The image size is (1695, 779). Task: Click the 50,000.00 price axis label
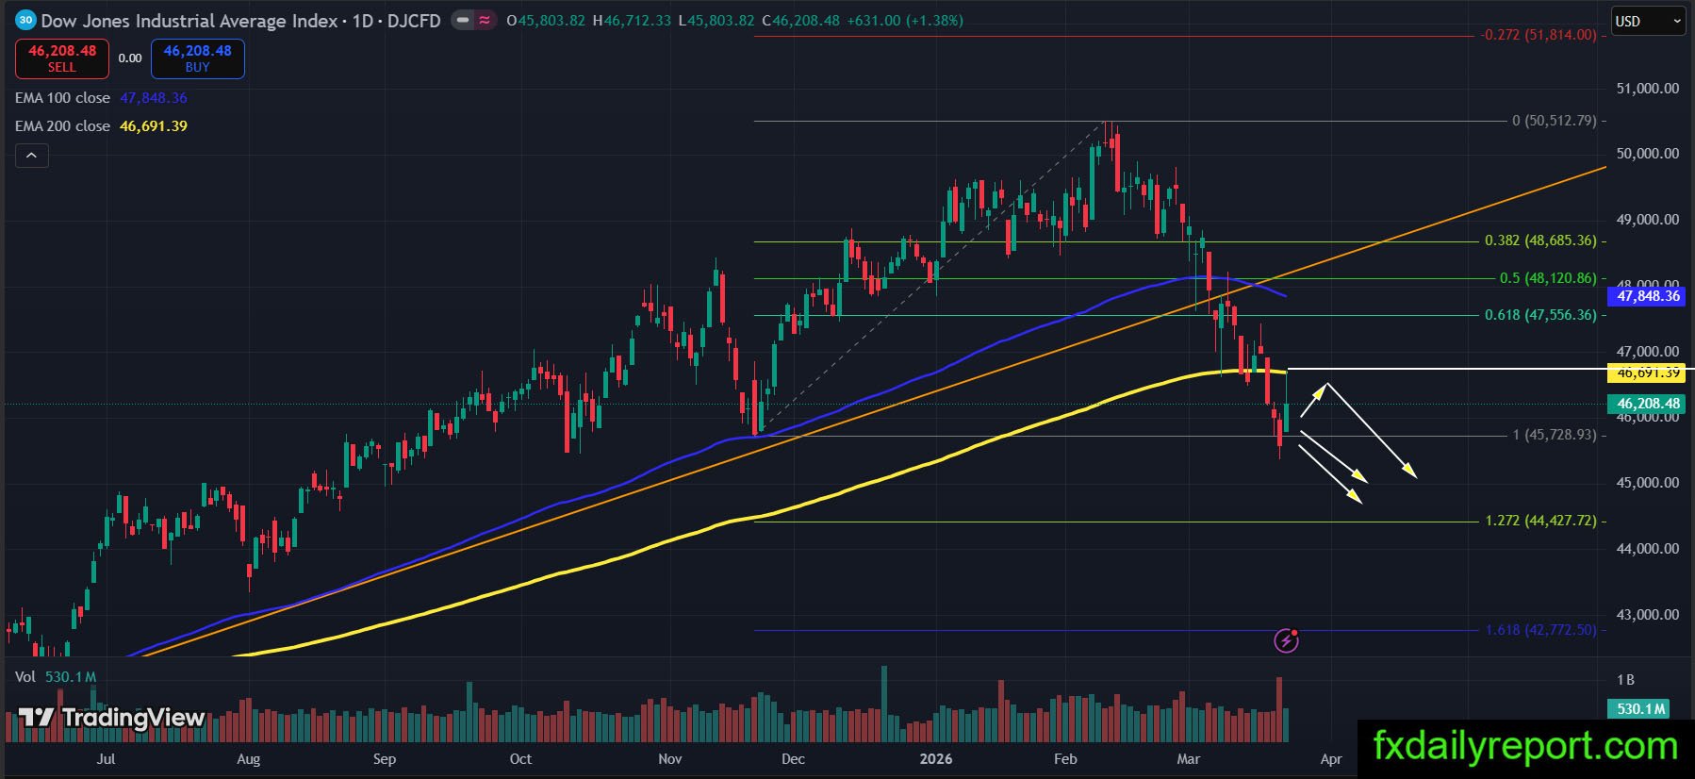(x=1648, y=154)
